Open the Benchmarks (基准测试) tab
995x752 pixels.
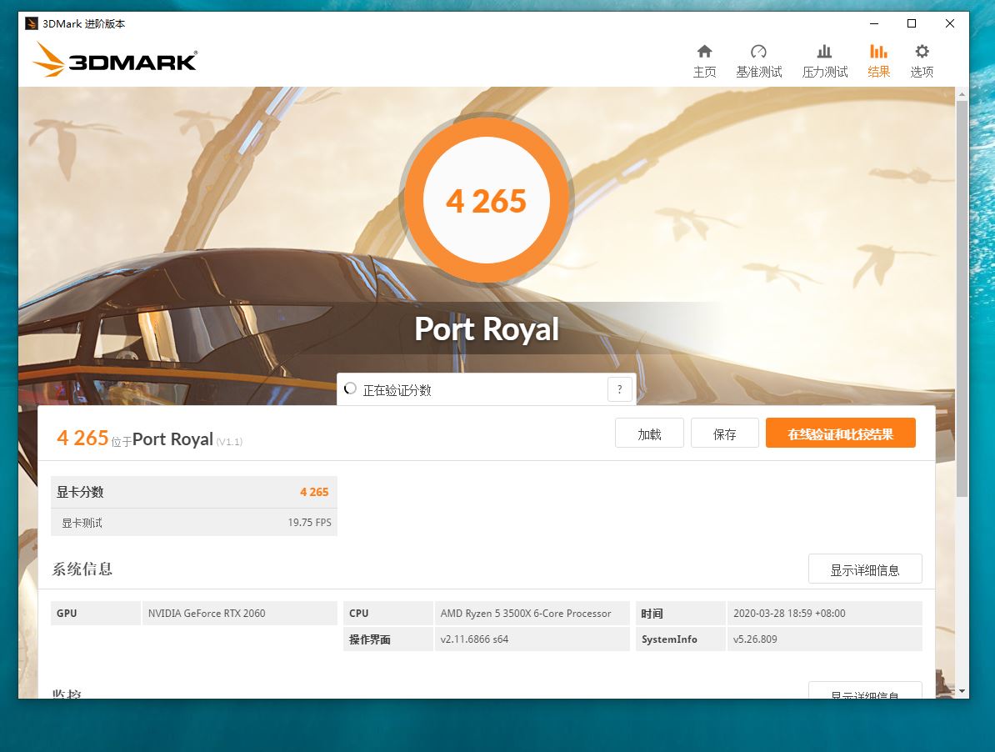pyautogui.click(x=759, y=62)
